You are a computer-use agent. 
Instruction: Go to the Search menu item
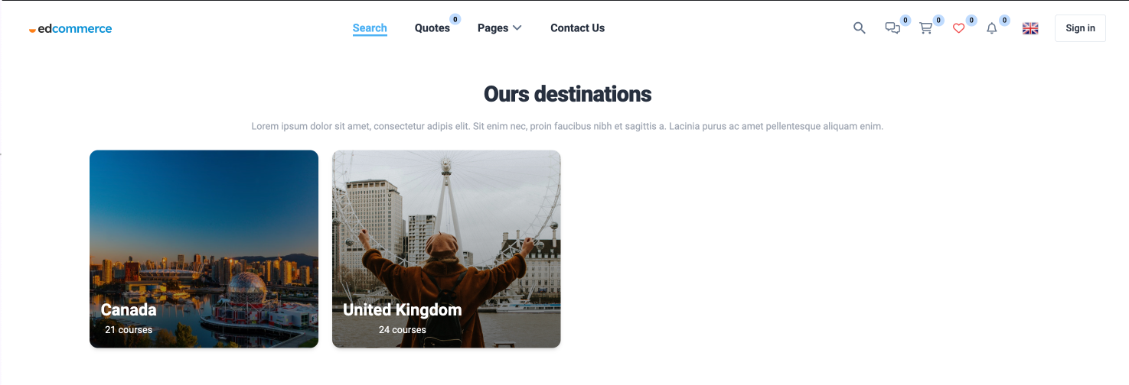pyautogui.click(x=370, y=28)
